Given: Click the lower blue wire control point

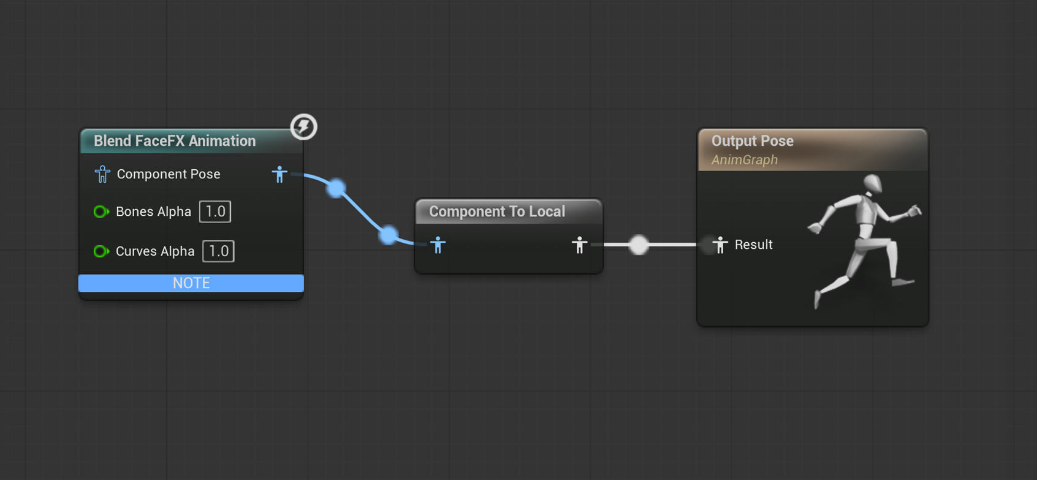Looking at the screenshot, I should click(388, 235).
